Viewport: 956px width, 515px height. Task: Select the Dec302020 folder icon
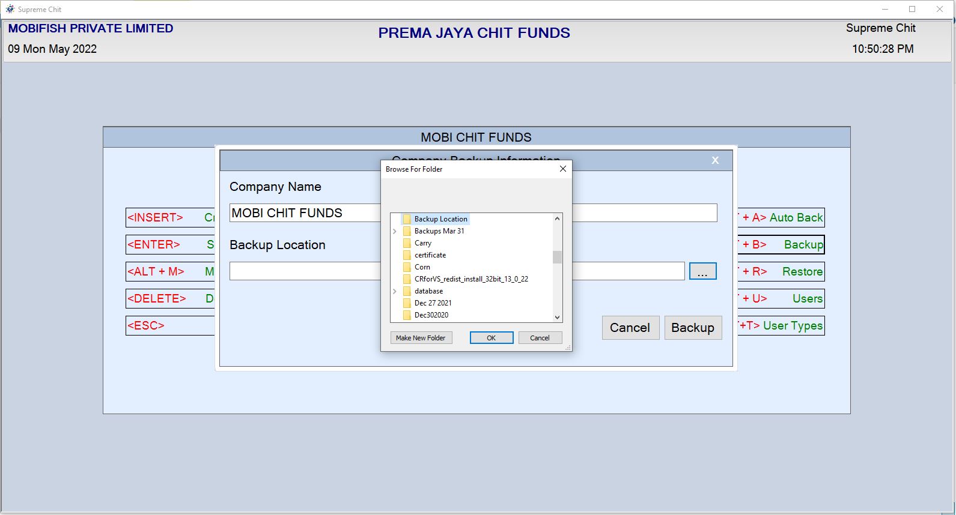point(407,315)
